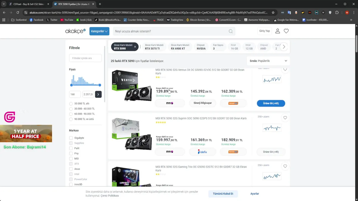This screenshot has height=201, width=358.
Task: View the Gaming Trio price history chart
Action: tap(272, 176)
